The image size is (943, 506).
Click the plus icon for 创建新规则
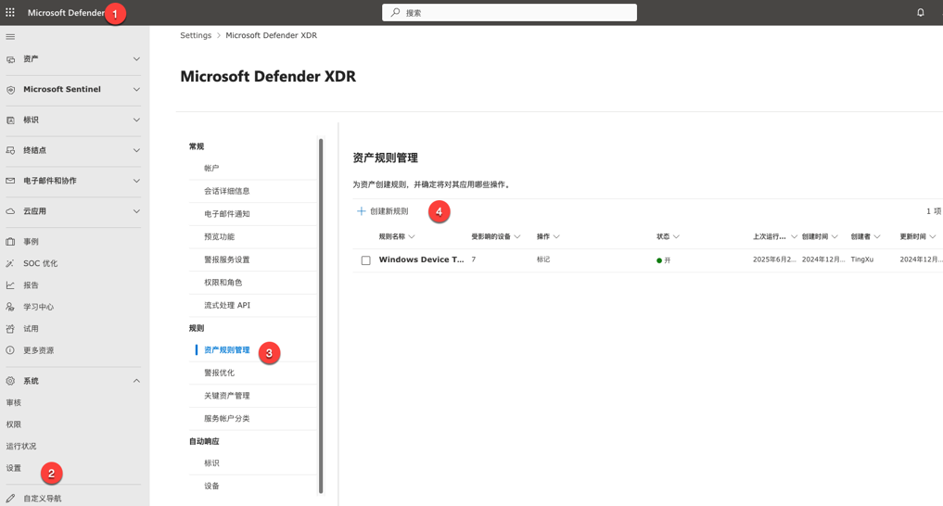tap(362, 211)
